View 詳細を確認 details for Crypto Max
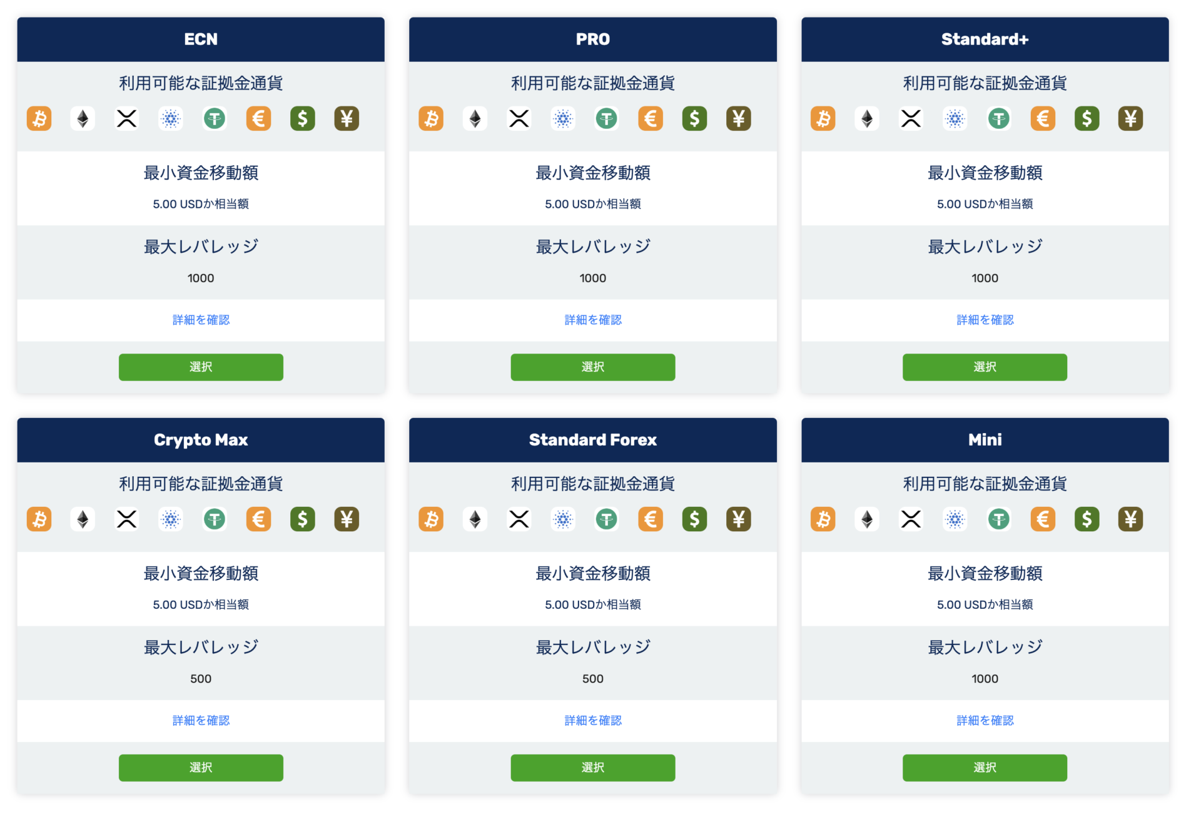The image size is (1201, 821). [x=201, y=720]
